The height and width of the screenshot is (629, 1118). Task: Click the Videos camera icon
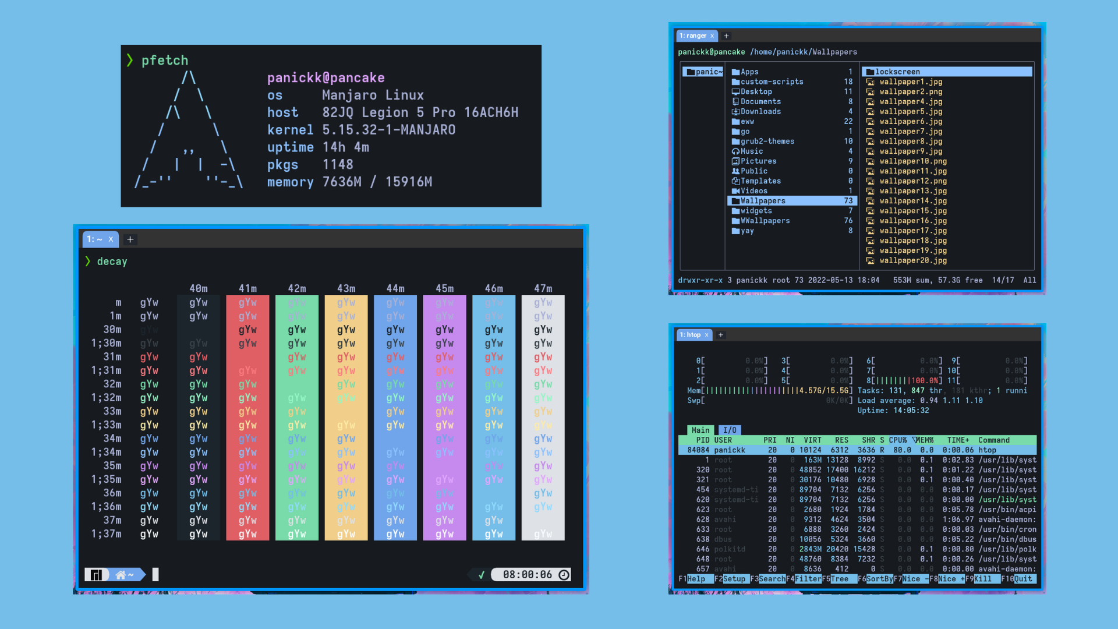click(735, 191)
